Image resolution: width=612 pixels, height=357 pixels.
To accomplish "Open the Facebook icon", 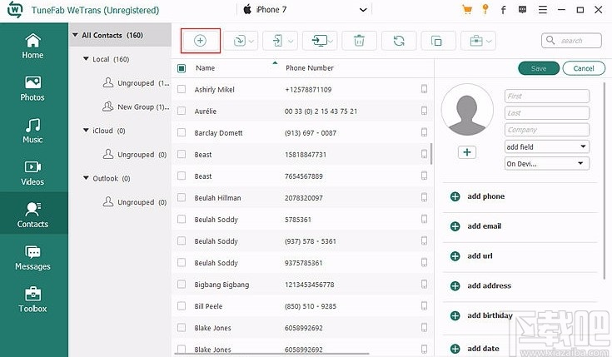I will click(503, 10).
